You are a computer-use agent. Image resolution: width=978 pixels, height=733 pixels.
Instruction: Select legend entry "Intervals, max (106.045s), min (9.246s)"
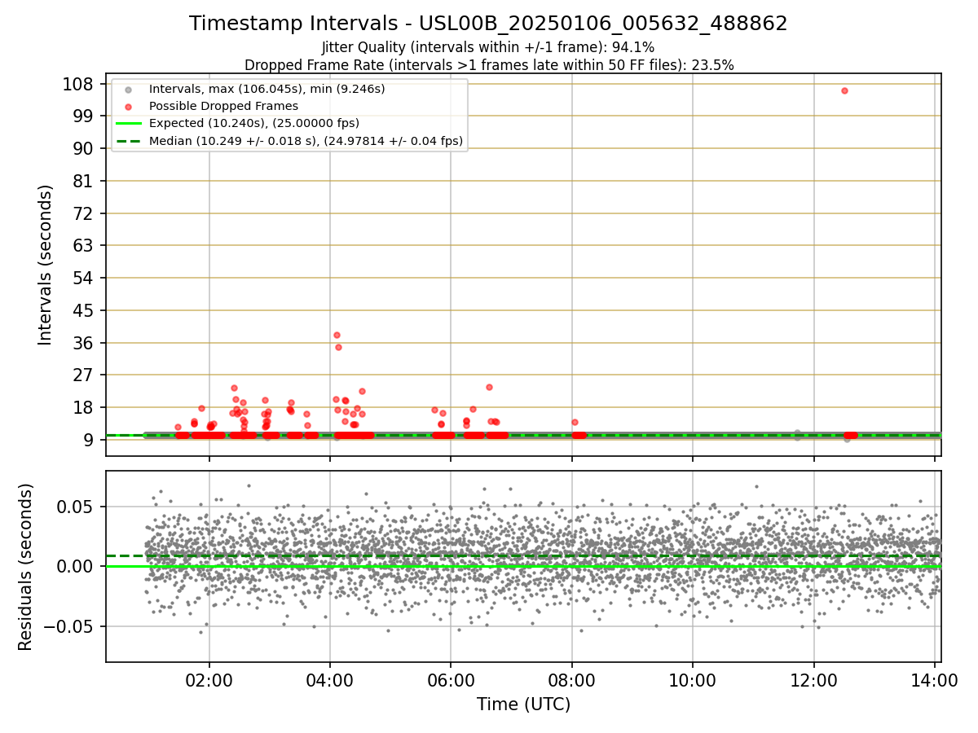tap(267, 89)
